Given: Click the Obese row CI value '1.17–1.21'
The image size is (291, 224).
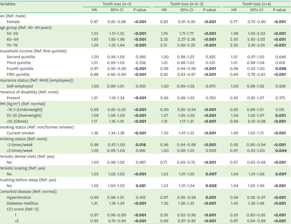Looking at the screenshot, I should pyautogui.click(x=186, y=121).
